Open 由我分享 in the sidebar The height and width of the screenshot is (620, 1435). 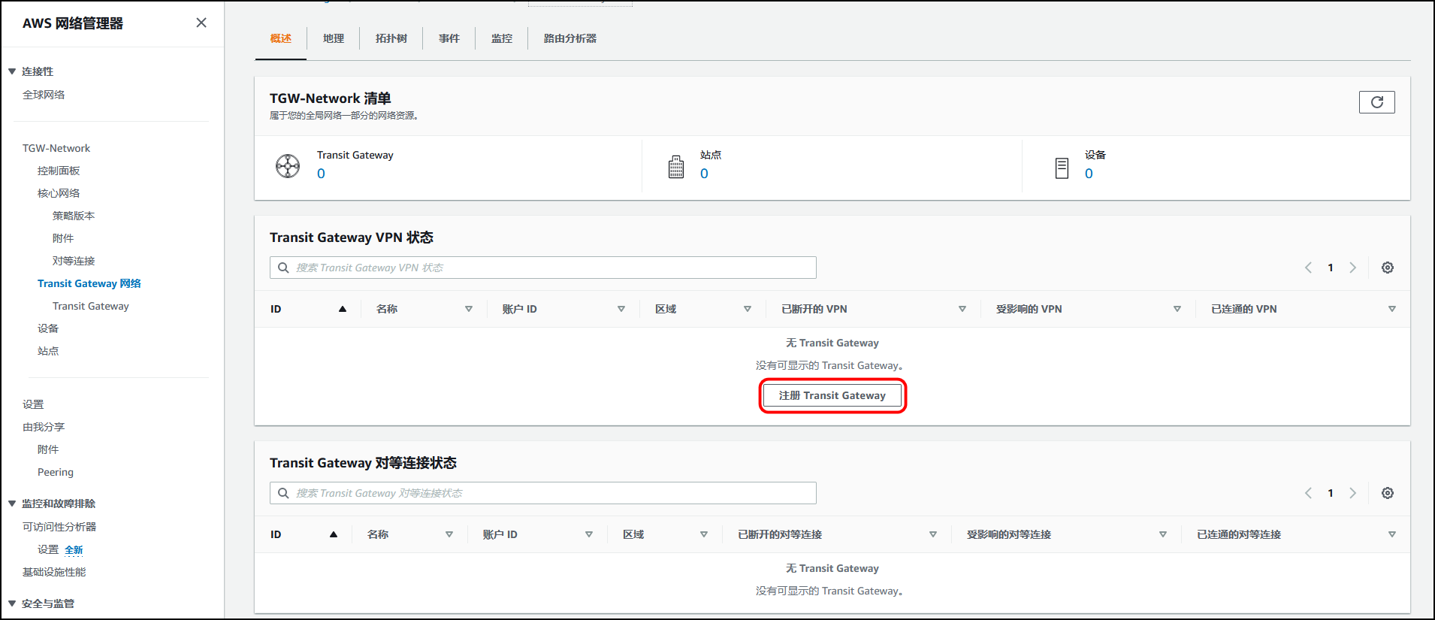(44, 427)
